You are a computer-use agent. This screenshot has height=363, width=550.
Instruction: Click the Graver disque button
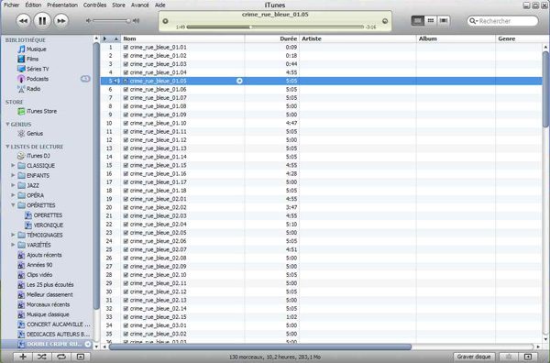point(474,357)
